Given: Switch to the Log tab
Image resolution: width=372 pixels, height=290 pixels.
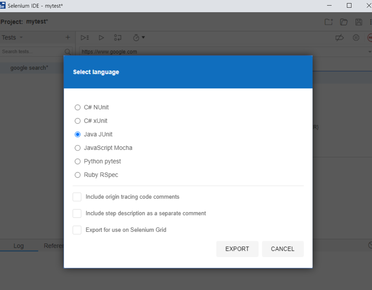Looking at the screenshot, I should click(x=18, y=246).
